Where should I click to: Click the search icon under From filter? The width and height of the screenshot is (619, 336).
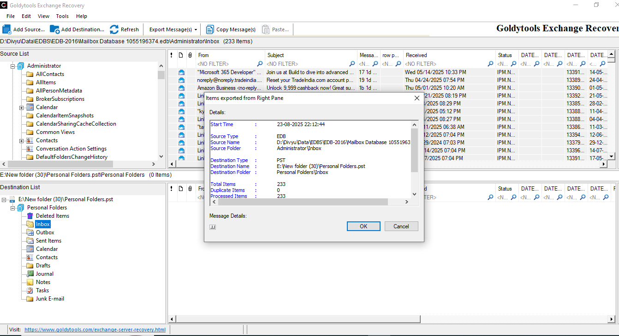260,64
